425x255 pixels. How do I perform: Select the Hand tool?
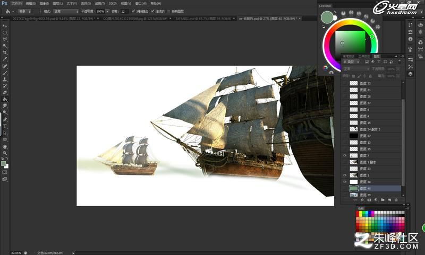pos(5,146)
